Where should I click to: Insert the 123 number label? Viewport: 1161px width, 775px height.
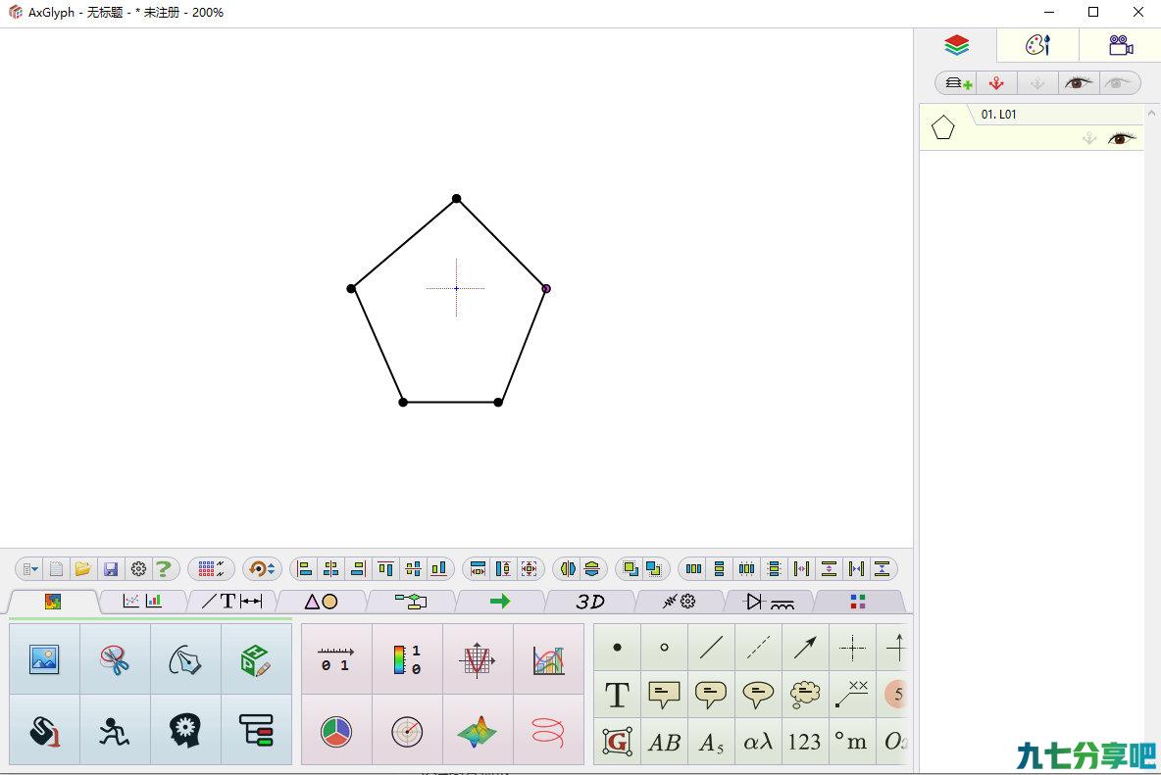click(x=805, y=741)
